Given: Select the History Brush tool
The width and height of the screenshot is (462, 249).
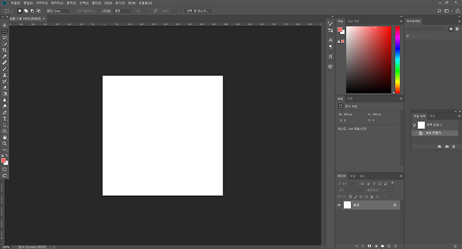Looking at the screenshot, I should click(4, 81).
